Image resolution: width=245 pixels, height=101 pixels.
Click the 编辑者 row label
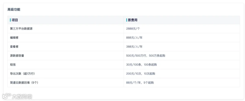[14, 37]
